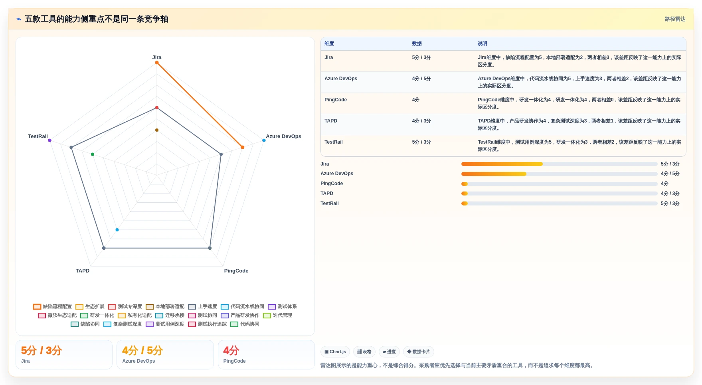
Task: Click the 进度 chip
Action: click(389, 351)
